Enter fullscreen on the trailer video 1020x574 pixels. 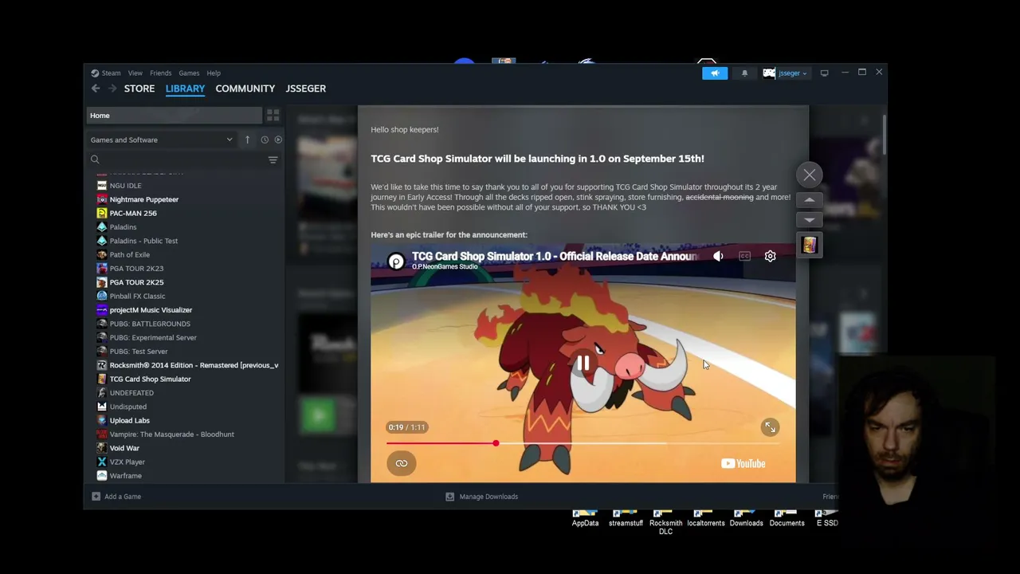(x=770, y=427)
